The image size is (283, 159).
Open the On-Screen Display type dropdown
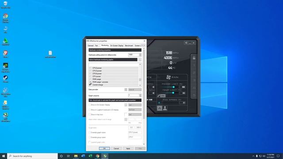pos(135,105)
